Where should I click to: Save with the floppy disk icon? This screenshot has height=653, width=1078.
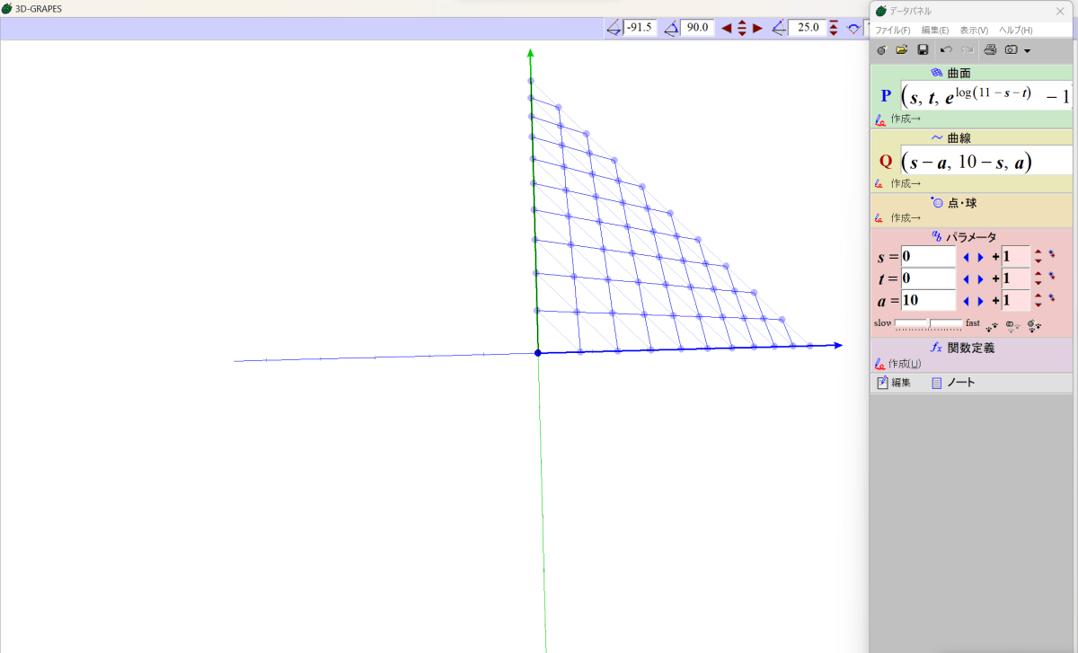923,49
